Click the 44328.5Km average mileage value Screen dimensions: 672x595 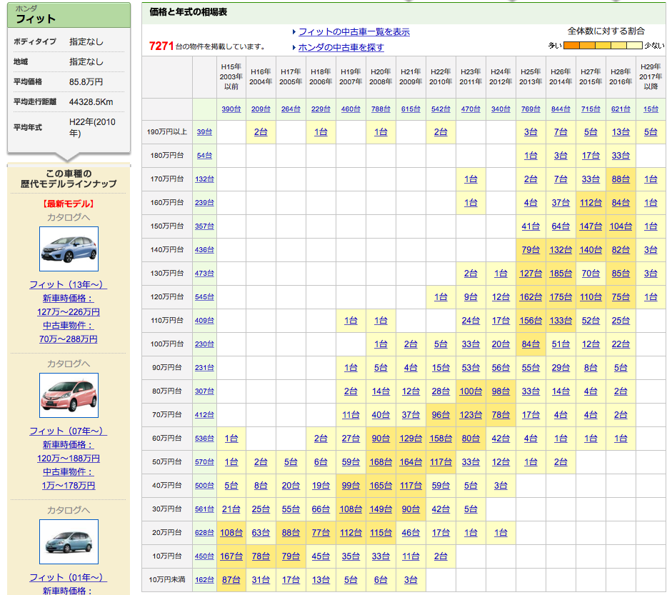point(91,102)
